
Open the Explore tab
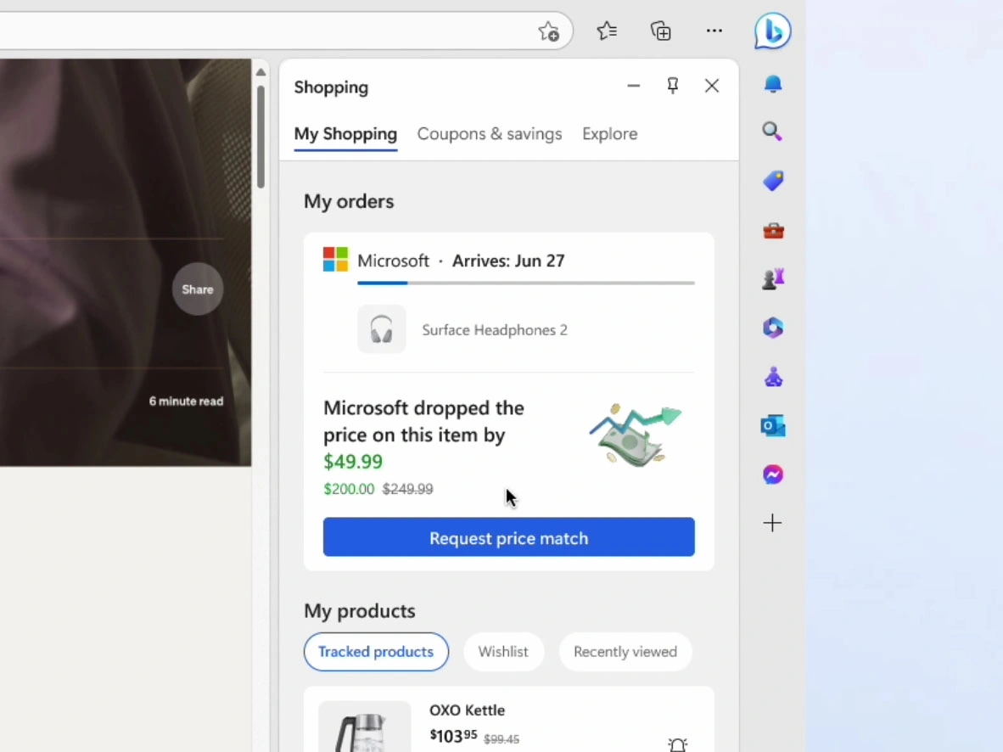pyautogui.click(x=609, y=134)
